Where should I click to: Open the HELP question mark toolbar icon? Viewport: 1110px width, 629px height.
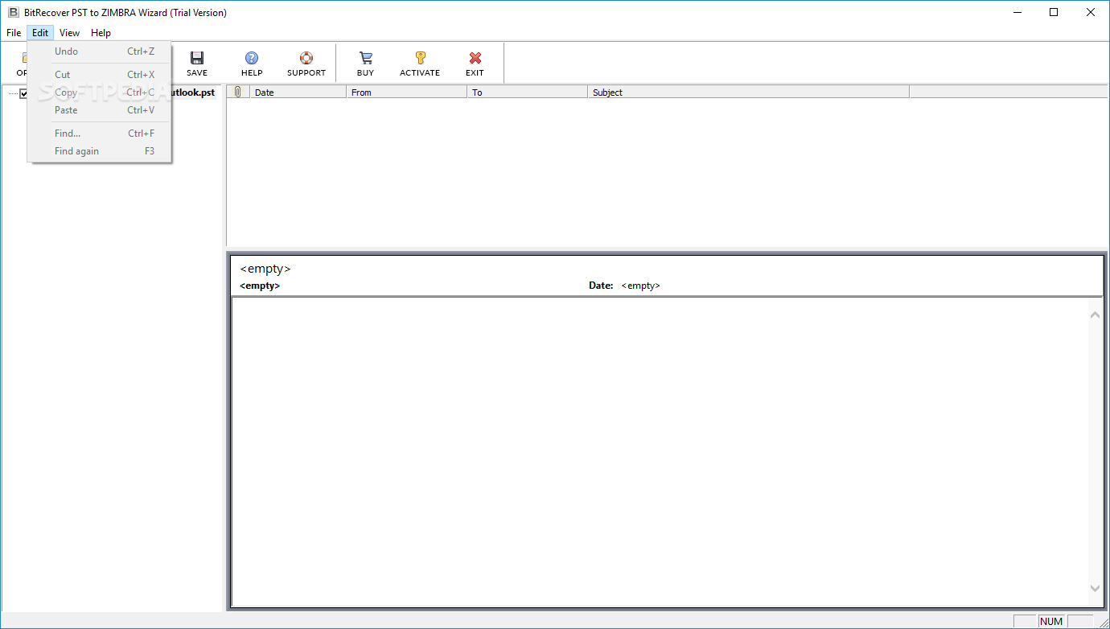(x=252, y=58)
